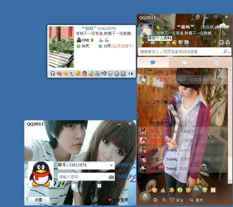
Task: Open the account number dropdown arrow
Action: point(111,165)
